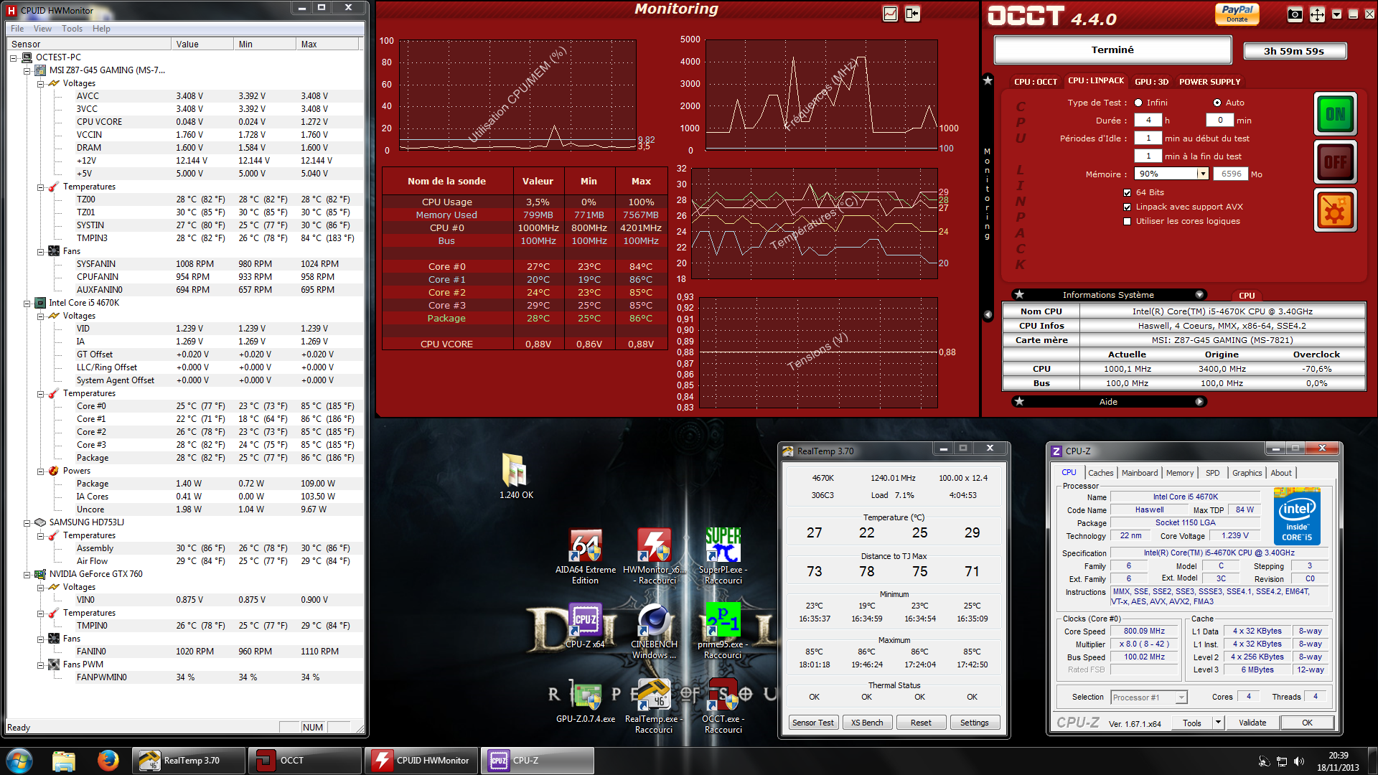Switch to the GPU : 3D tab
1378x775 pixels.
(1151, 82)
